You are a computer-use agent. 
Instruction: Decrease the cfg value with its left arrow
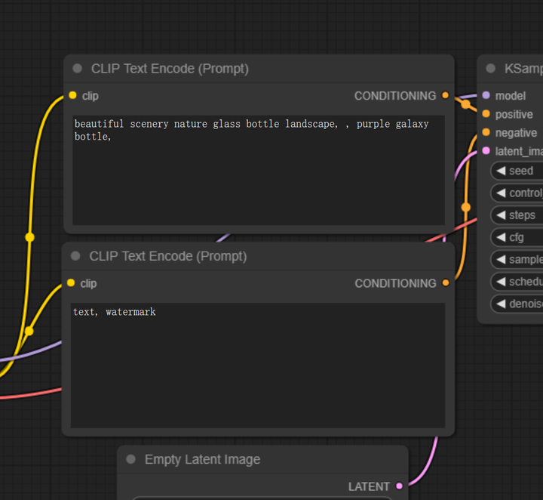tap(501, 237)
